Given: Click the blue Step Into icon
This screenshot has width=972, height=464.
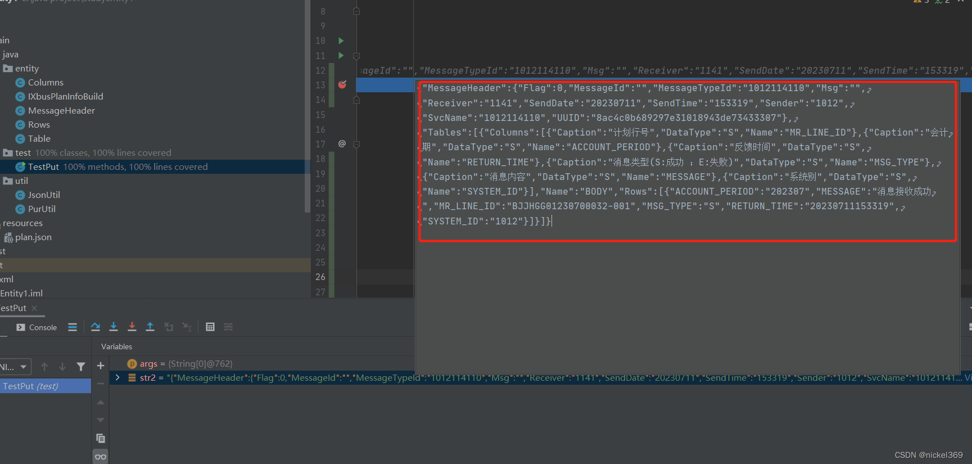Looking at the screenshot, I should pos(114,327).
